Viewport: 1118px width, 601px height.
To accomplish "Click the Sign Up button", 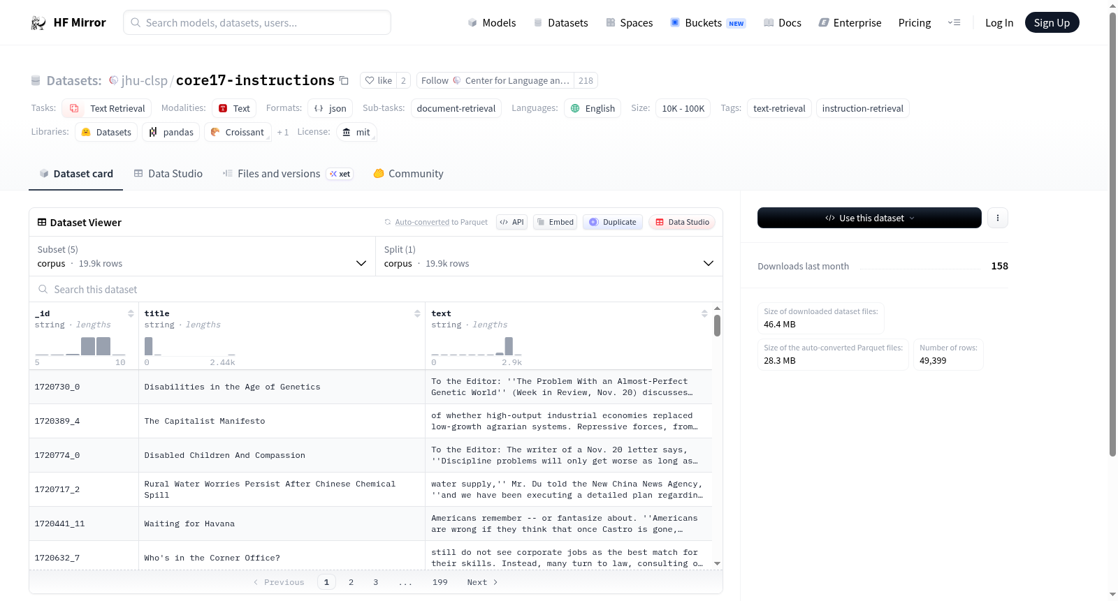I will [1052, 23].
